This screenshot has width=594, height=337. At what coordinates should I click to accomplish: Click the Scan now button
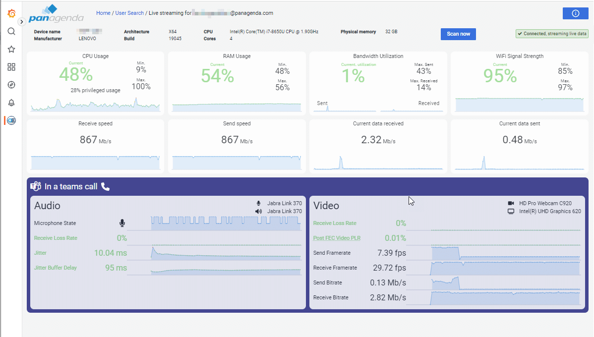click(x=458, y=34)
